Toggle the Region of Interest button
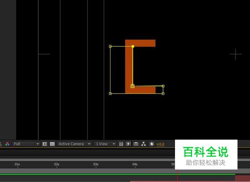 44,144
